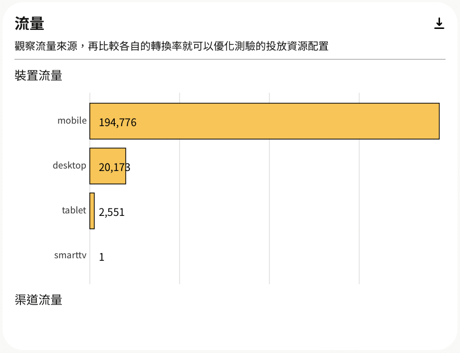Click the smarttv axis label
The height and width of the screenshot is (353, 460).
tap(70, 255)
